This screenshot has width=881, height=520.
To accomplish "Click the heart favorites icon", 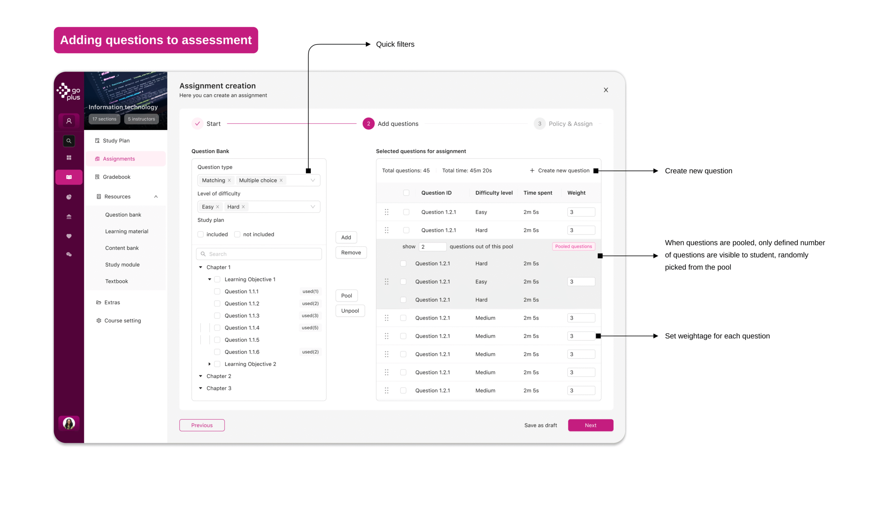I will coord(69,236).
